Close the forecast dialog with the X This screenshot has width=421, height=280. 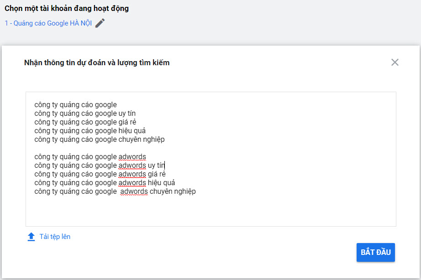tap(395, 62)
